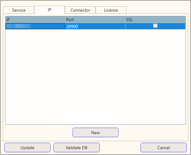Click the Port column header

95,20
